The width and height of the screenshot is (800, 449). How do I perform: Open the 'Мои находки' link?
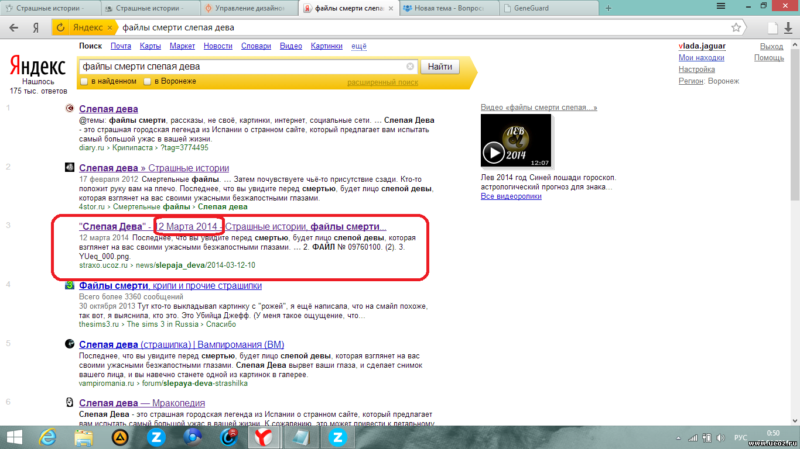702,58
